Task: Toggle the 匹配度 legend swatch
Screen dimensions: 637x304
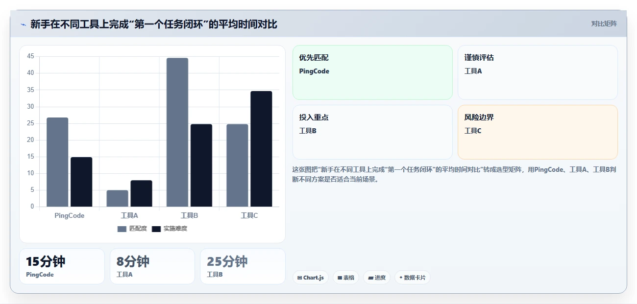Action: coord(122,229)
